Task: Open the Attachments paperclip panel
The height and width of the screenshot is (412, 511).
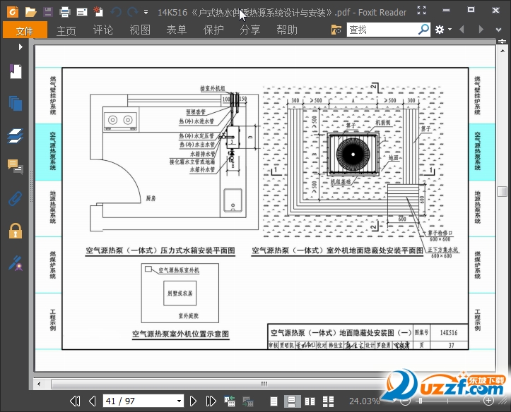Action: [x=16, y=198]
